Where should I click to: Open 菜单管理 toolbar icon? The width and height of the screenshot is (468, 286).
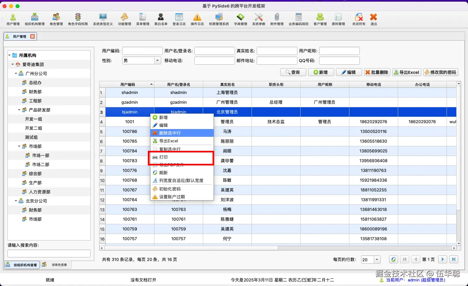tap(143, 19)
